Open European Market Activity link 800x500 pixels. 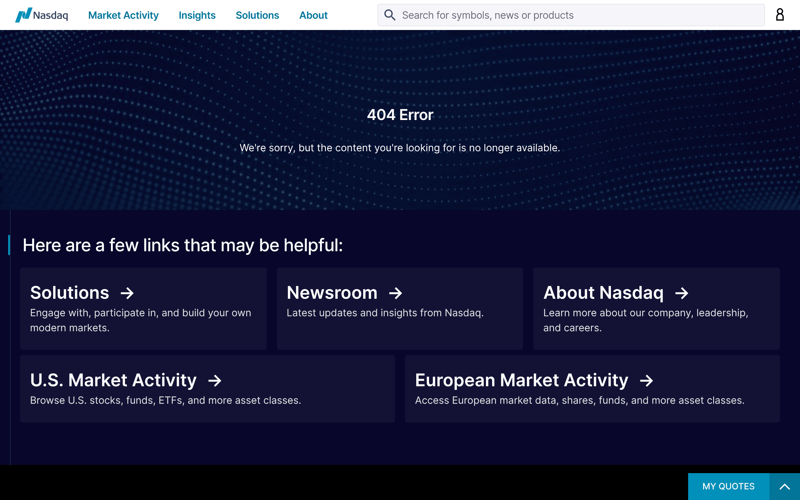[x=522, y=380]
